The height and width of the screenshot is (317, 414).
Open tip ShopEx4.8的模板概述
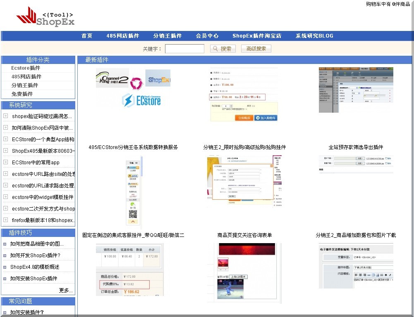[x=35, y=267]
